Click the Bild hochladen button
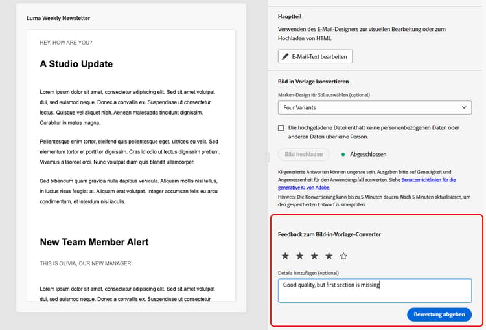 [x=303, y=154]
